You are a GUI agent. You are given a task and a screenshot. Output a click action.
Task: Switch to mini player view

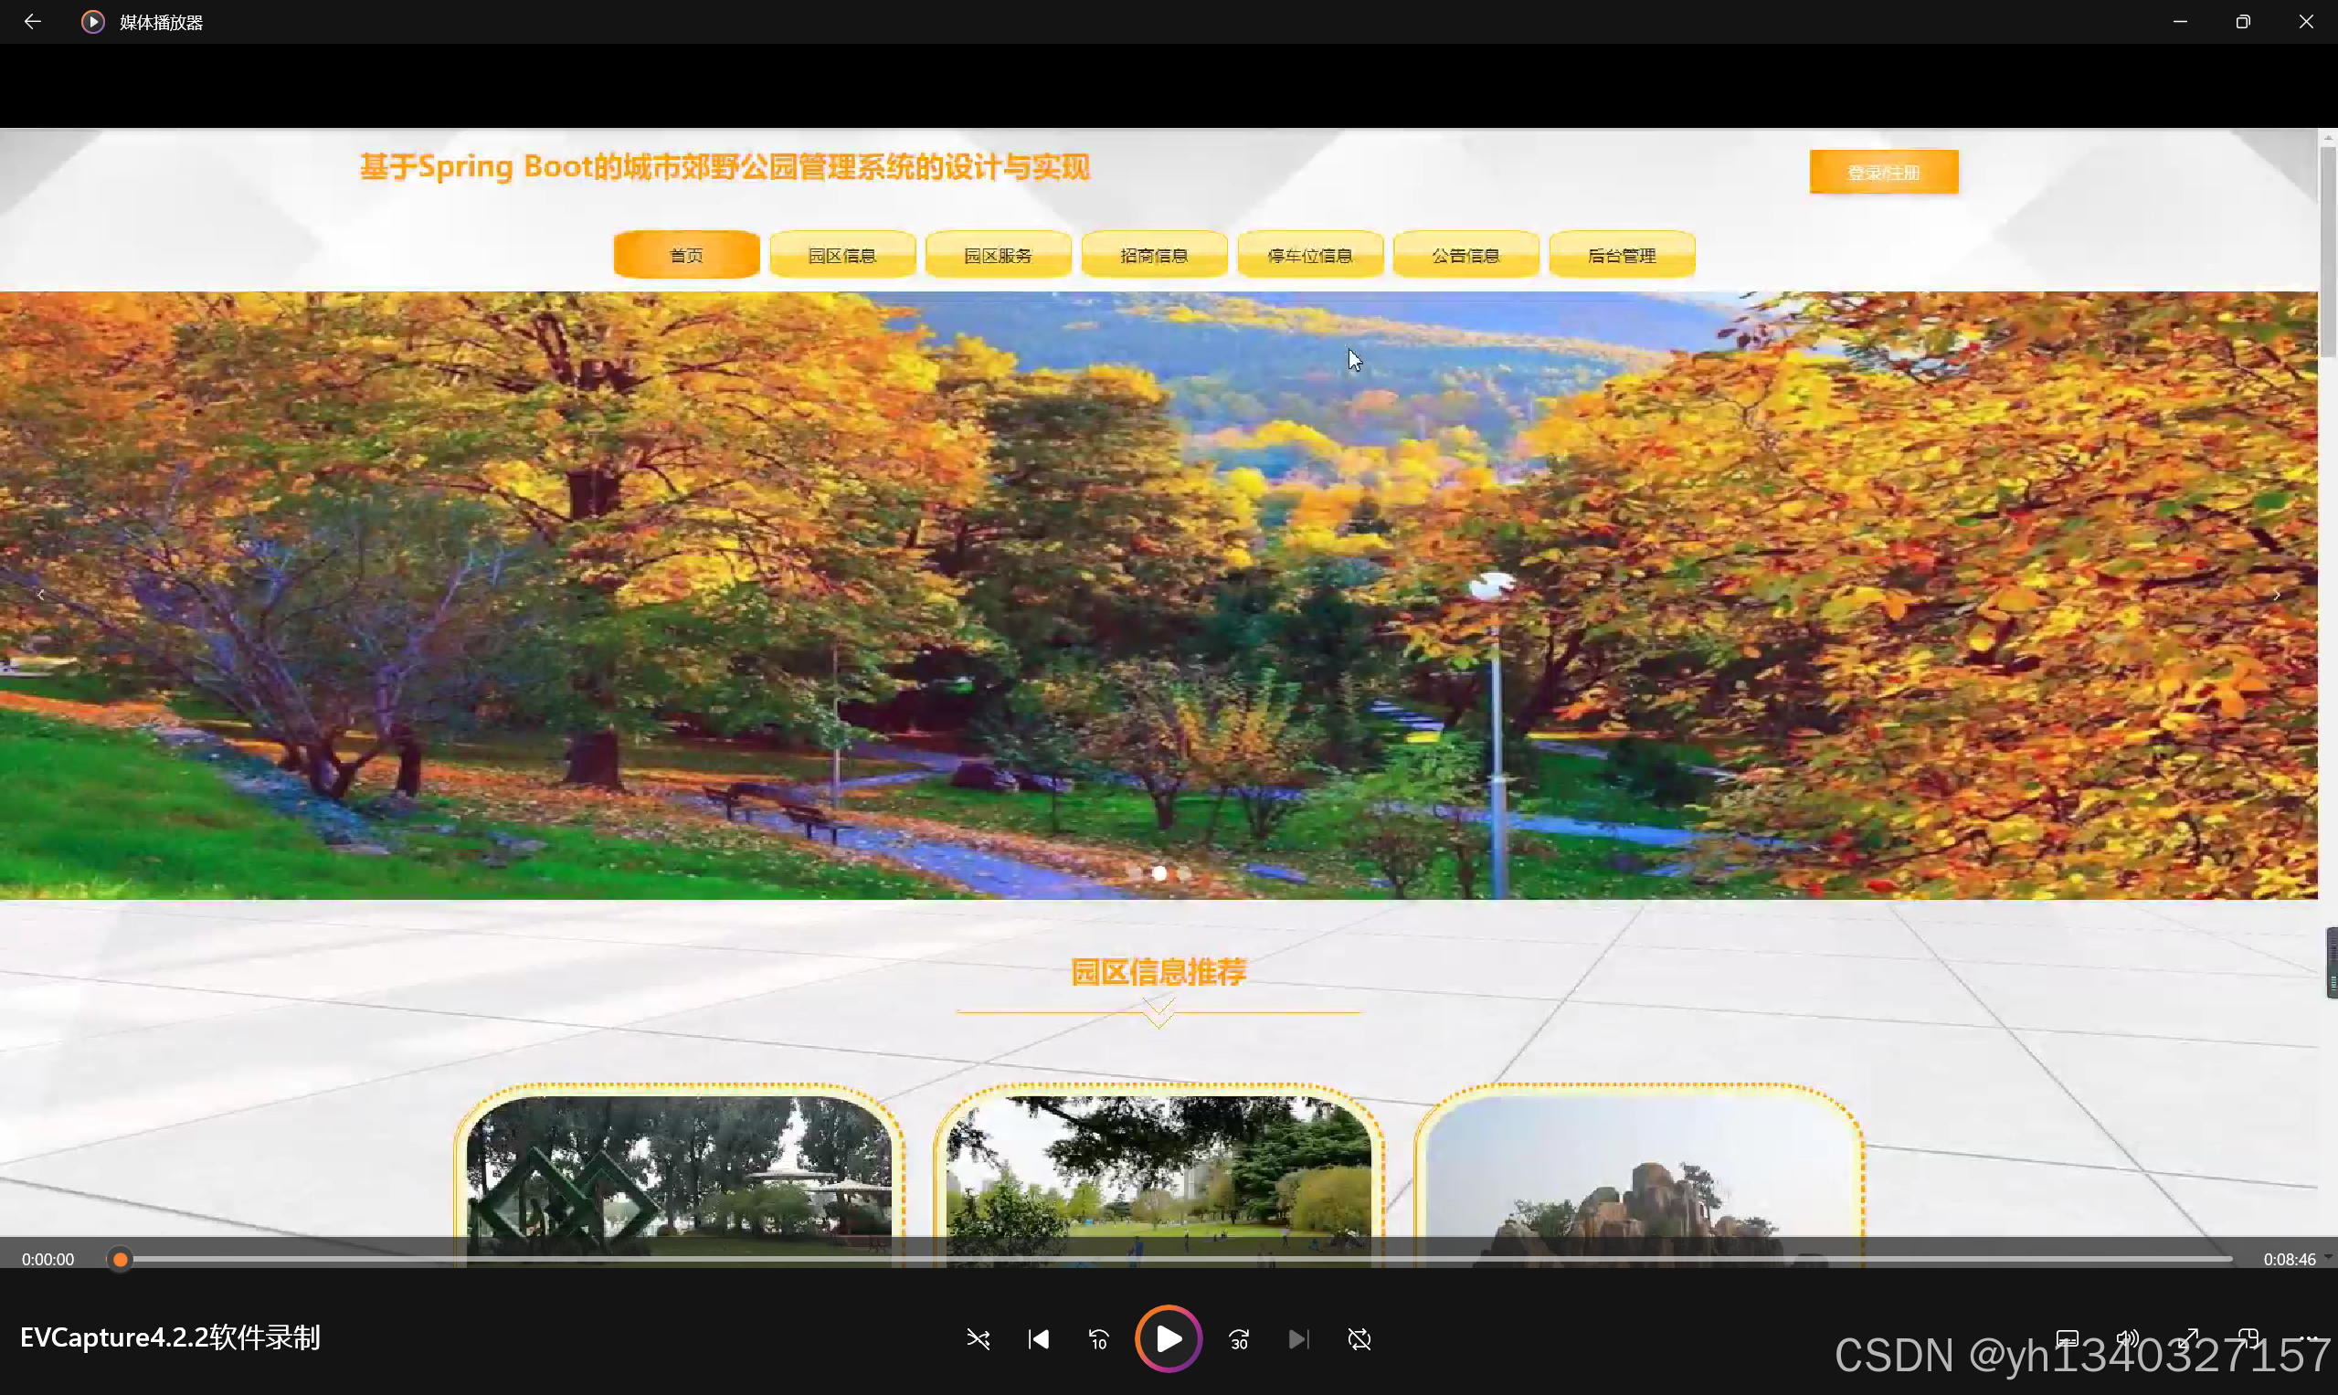(2248, 1338)
